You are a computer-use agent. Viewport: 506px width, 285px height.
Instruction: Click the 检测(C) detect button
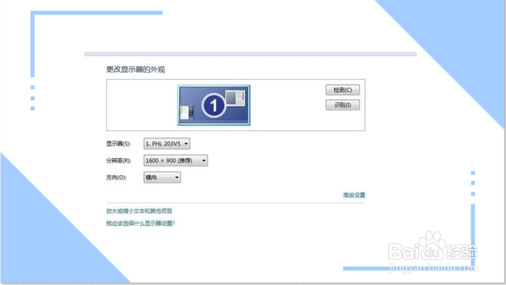pos(343,90)
